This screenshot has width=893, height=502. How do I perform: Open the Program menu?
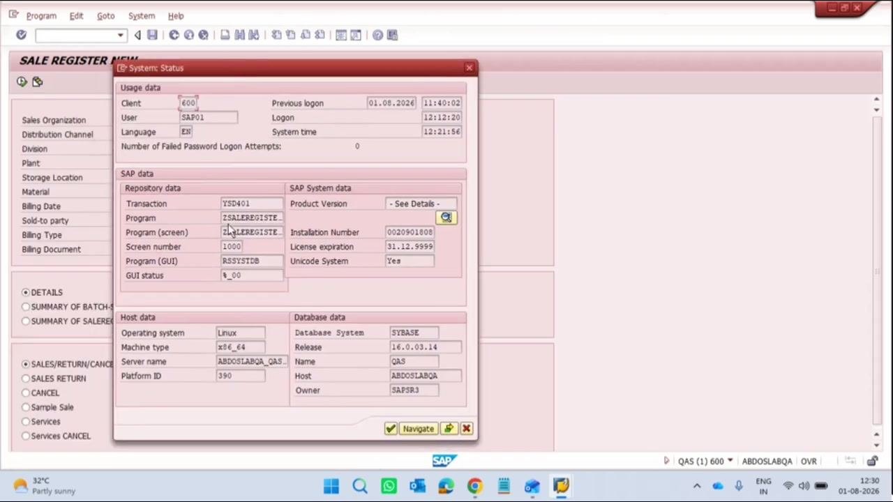tap(41, 15)
